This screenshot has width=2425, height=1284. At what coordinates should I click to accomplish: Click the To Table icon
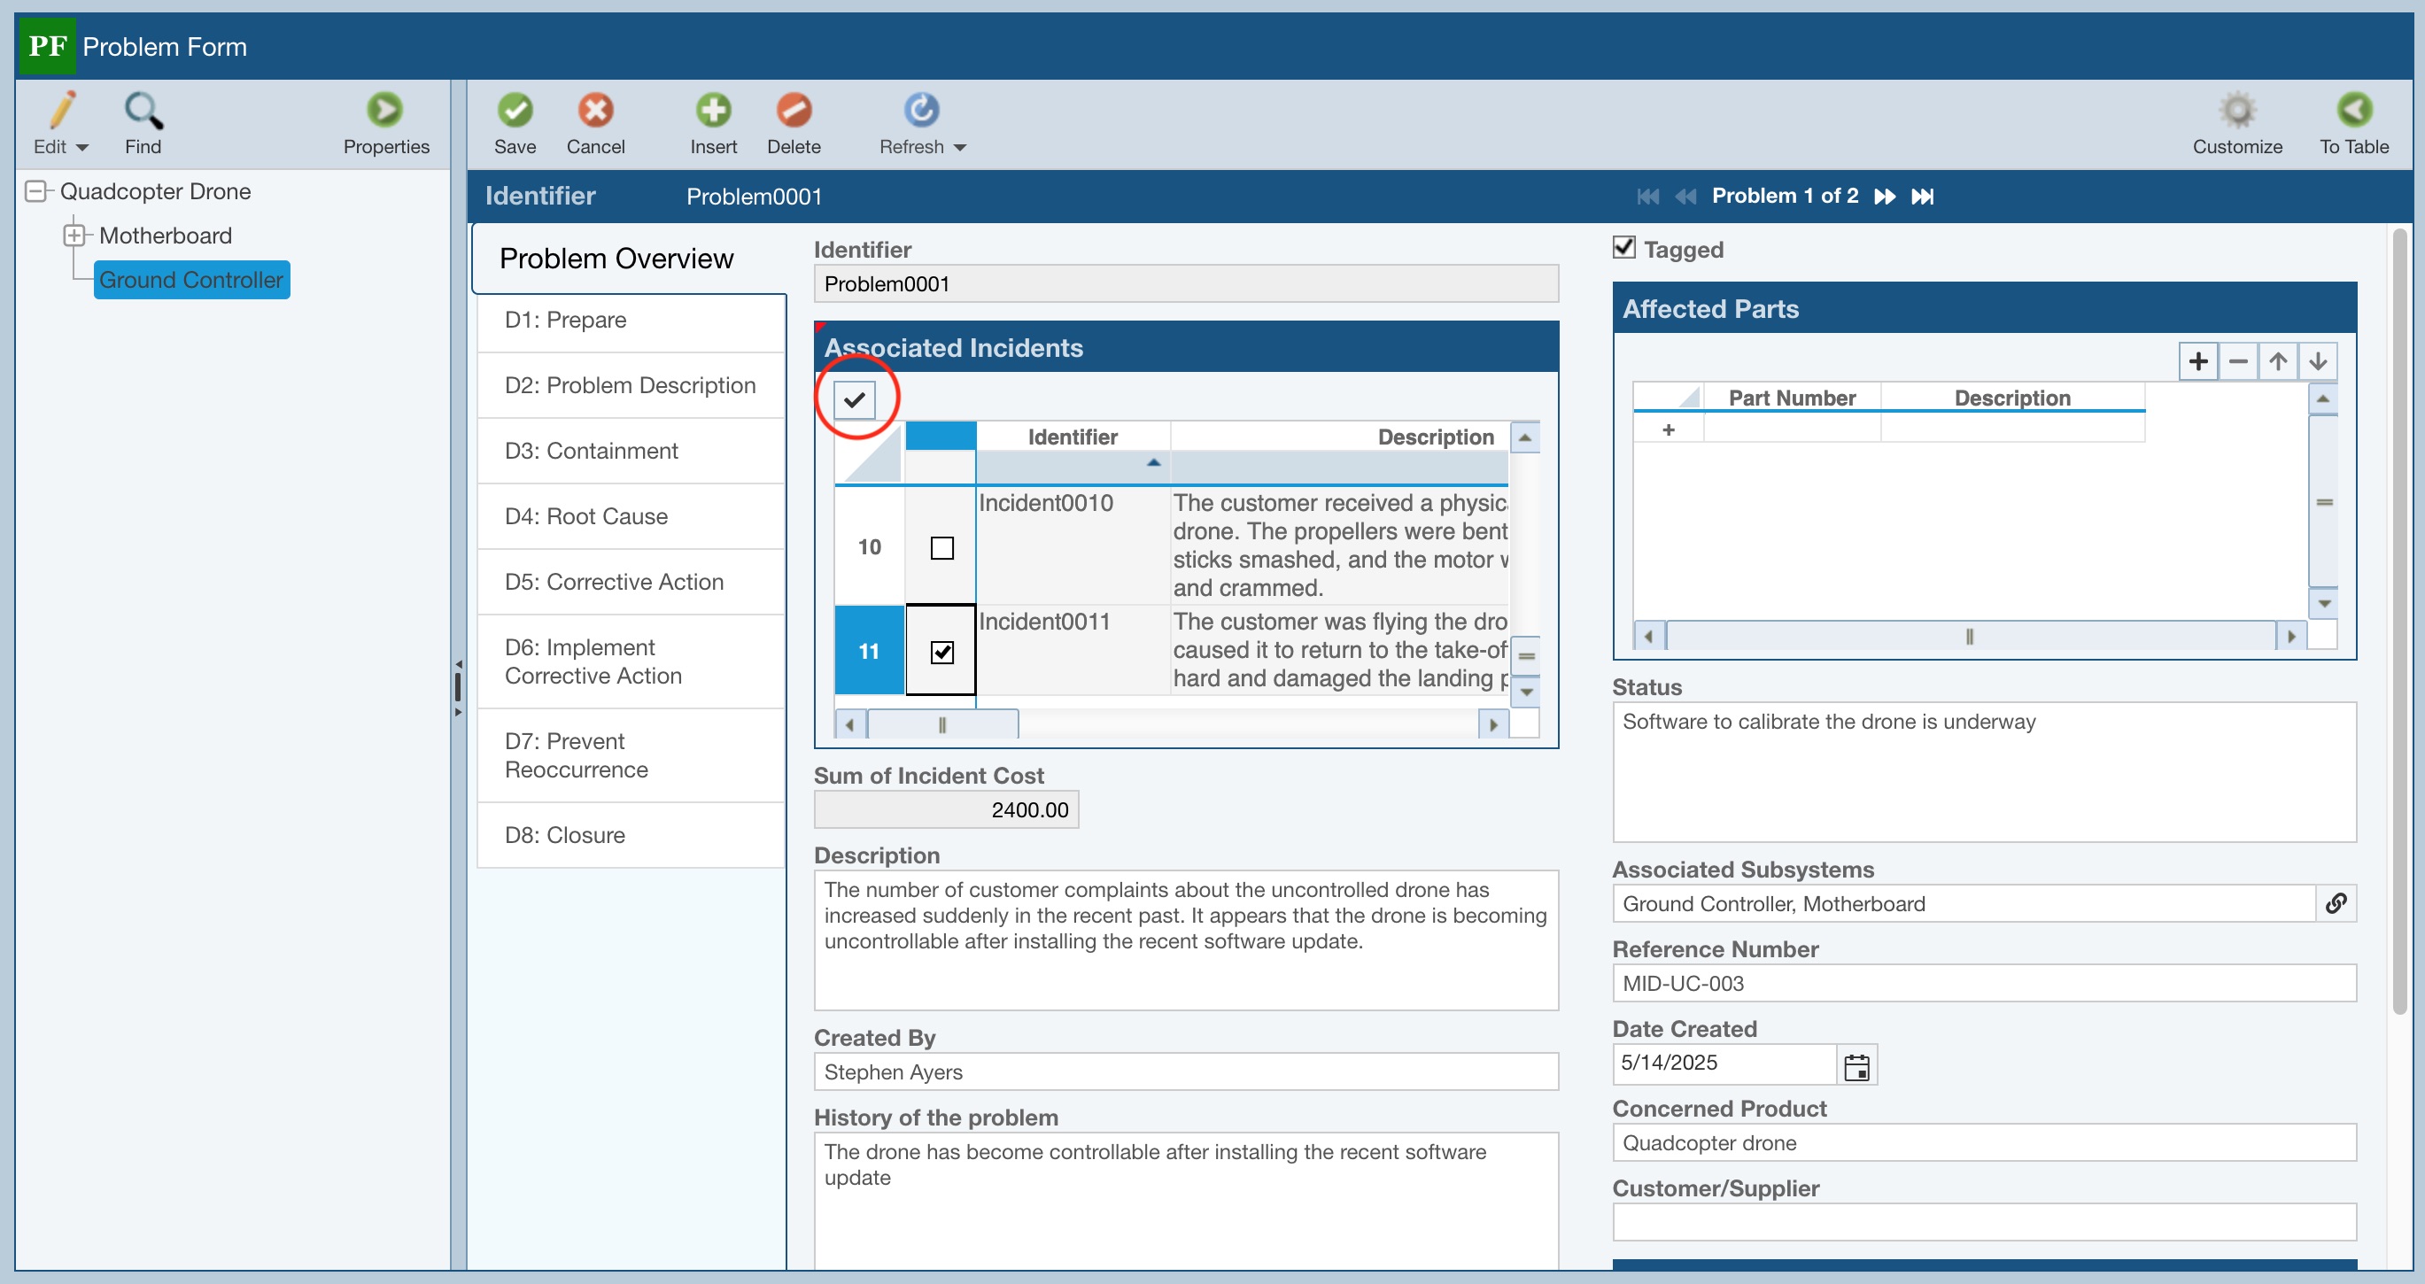click(2353, 111)
